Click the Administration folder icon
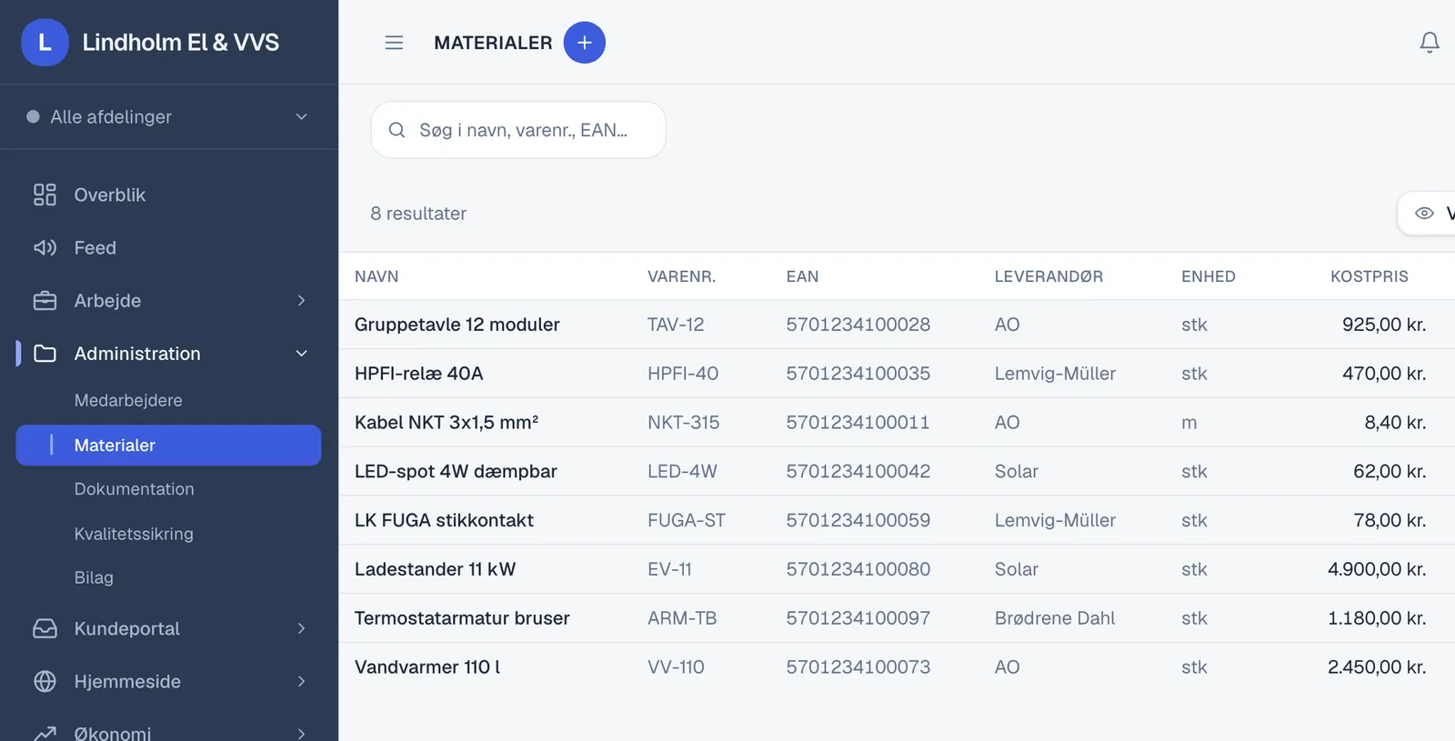Screen dimensions: 1455x741 45,354
